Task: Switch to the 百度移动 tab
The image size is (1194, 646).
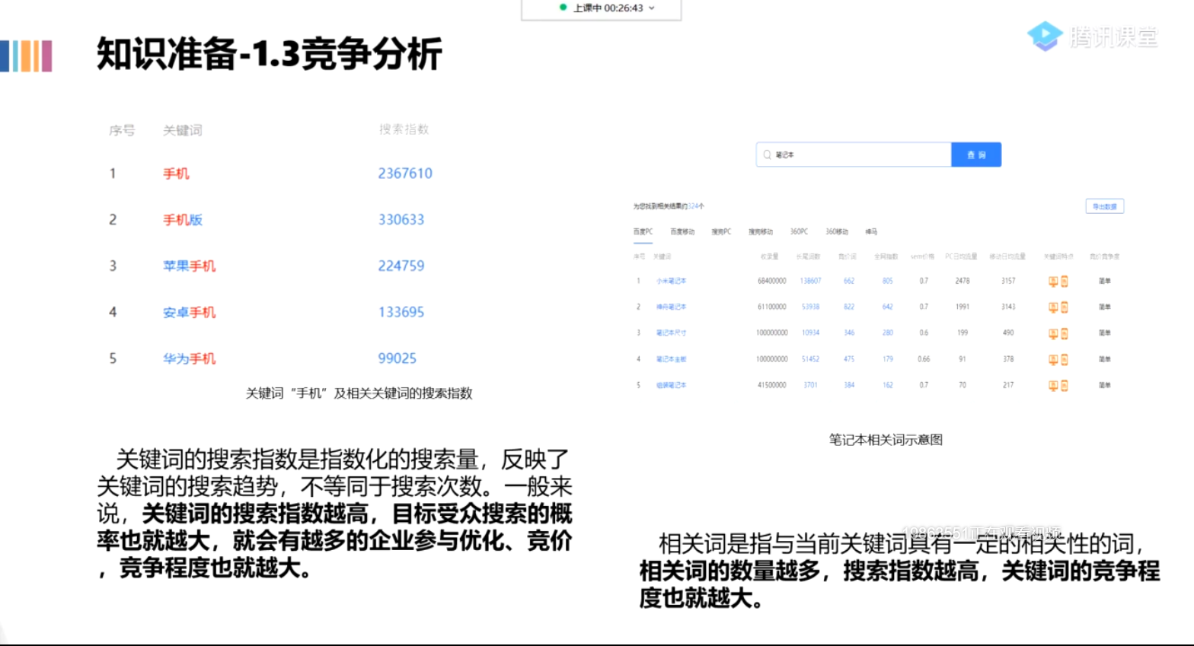Action: (x=682, y=231)
